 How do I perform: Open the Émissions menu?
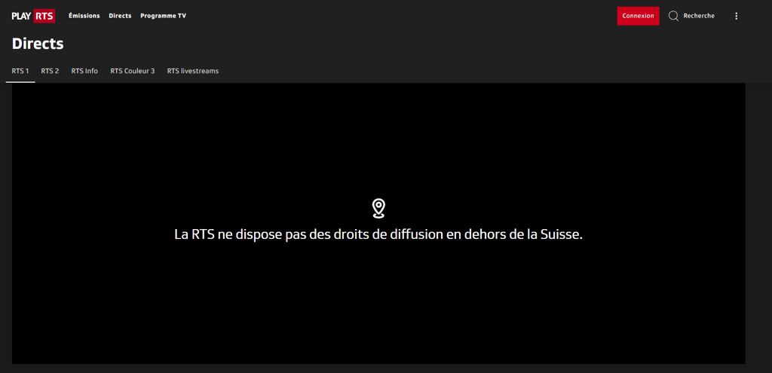pyautogui.click(x=84, y=16)
